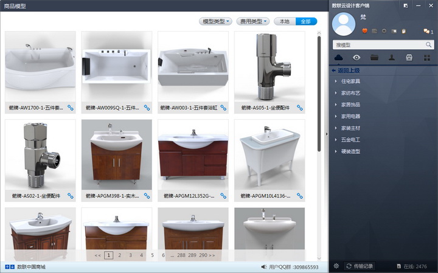438x273 pixels.
Task: Click the skin switch icon in title bar
Action: [x=406, y=5]
